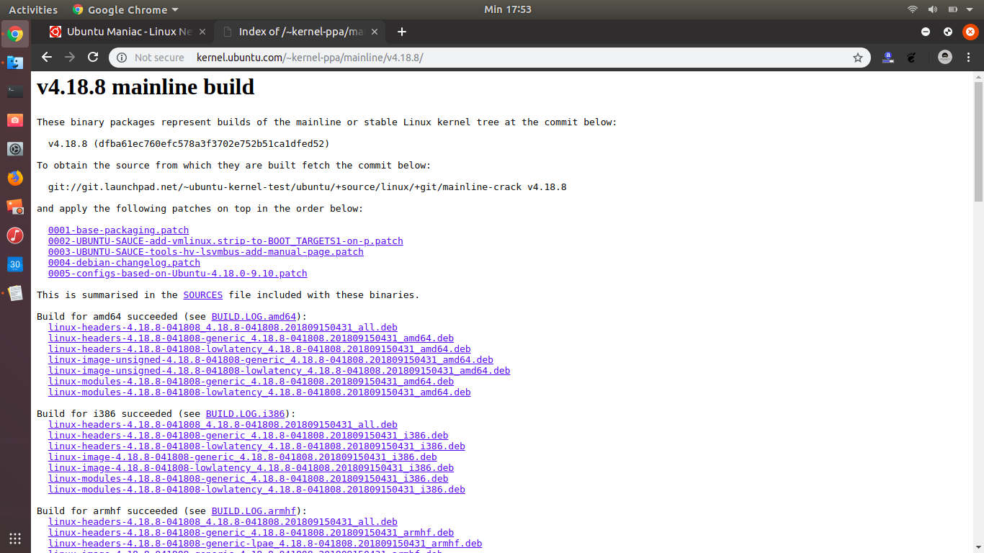Open the Google Chrome app menu

(125, 9)
